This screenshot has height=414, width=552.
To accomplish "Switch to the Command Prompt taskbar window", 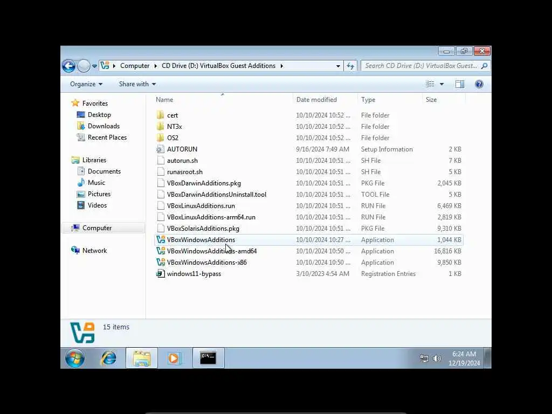I will (208, 358).
